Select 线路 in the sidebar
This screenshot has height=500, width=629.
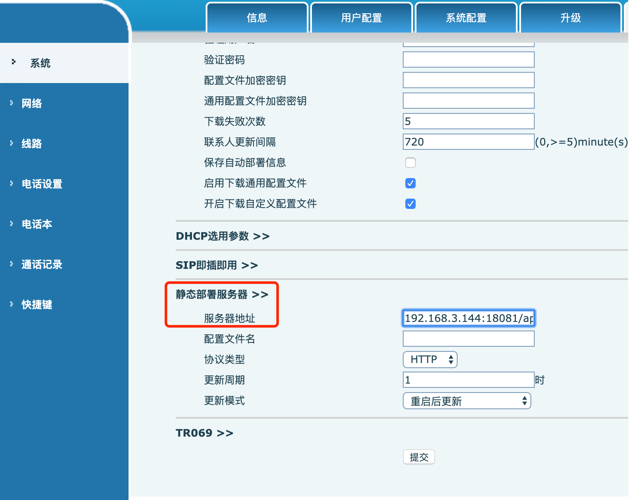coord(32,144)
